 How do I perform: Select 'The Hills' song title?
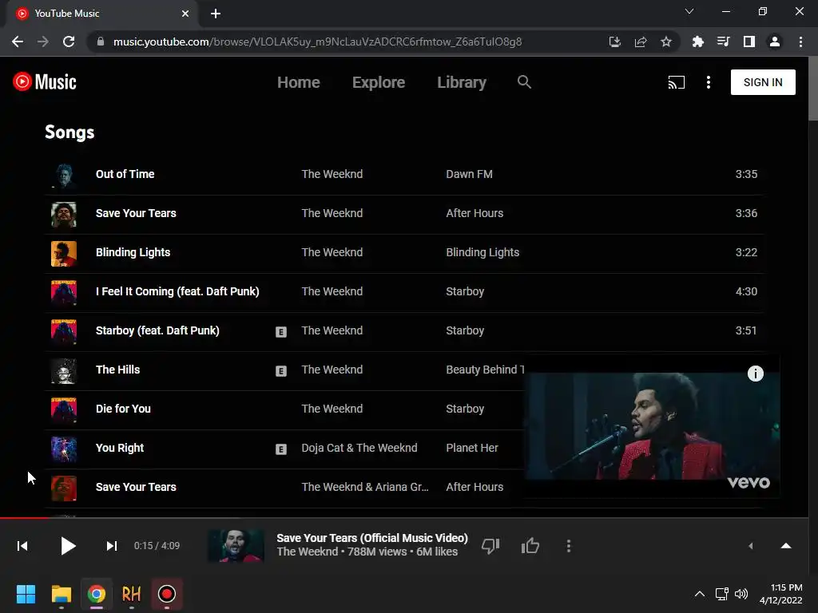point(118,370)
